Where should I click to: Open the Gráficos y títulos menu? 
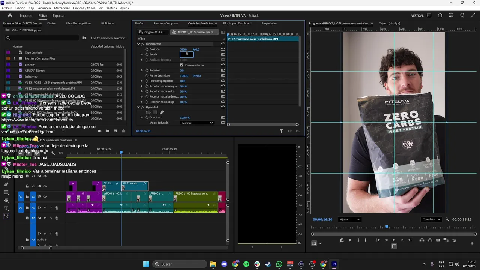(x=84, y=8)
